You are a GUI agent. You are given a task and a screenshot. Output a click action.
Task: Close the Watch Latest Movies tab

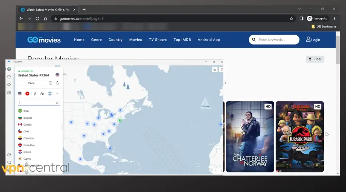(74, 10)
